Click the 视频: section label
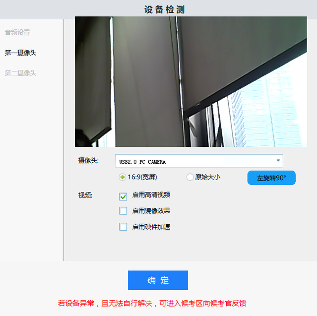The height and width of the screenshot is (316, 317). pyautogui.click(x=85, y=195)
